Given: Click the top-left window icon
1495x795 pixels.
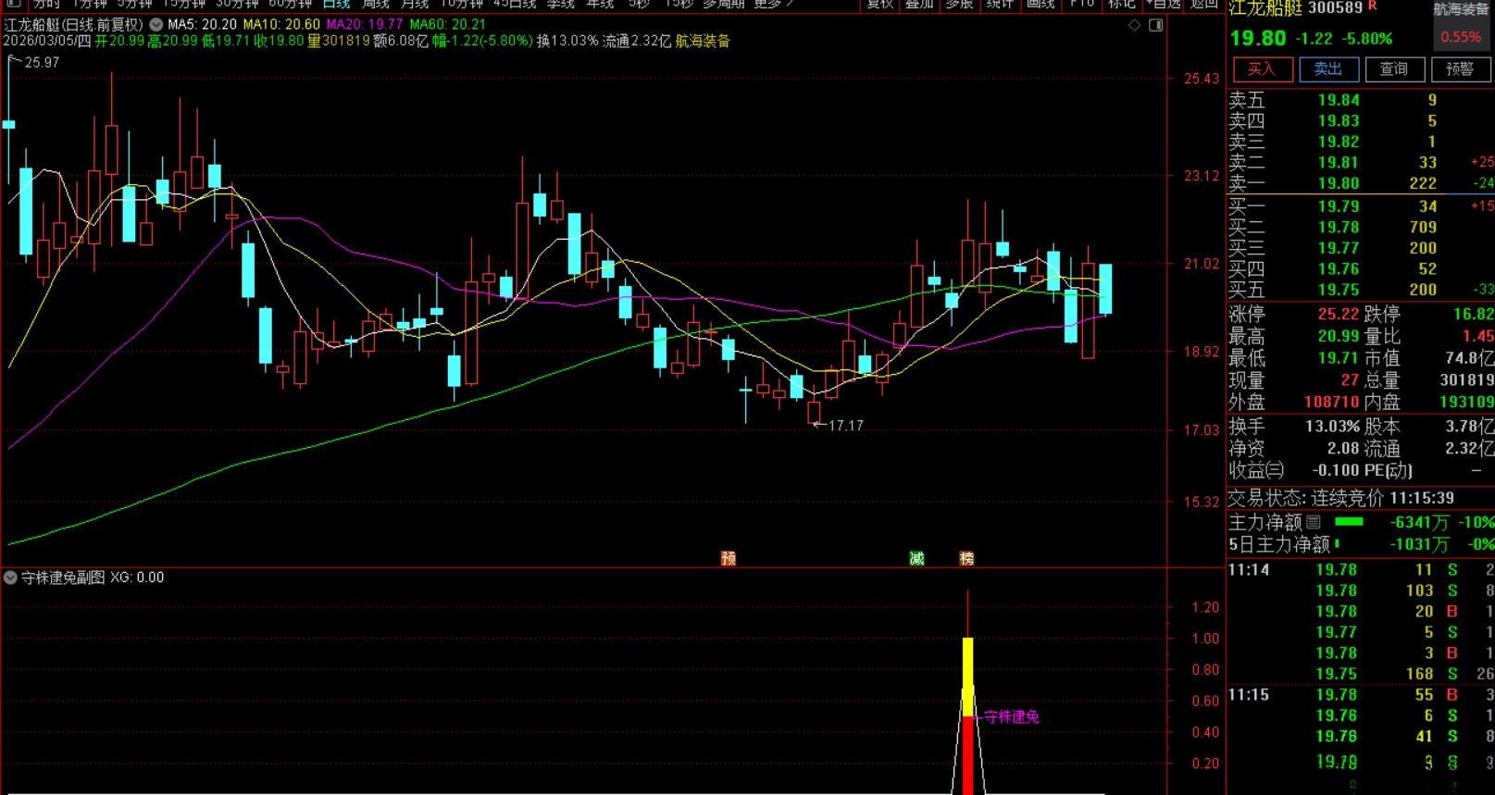Looking at the screenshot, I should click(13, 4).
